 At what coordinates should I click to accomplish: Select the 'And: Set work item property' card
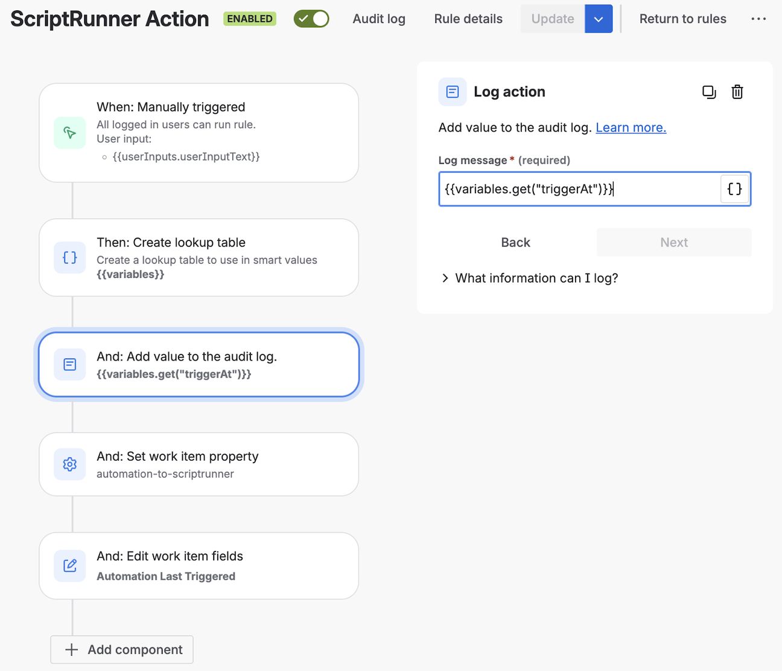pyautogui.click(x=199, y=464)
